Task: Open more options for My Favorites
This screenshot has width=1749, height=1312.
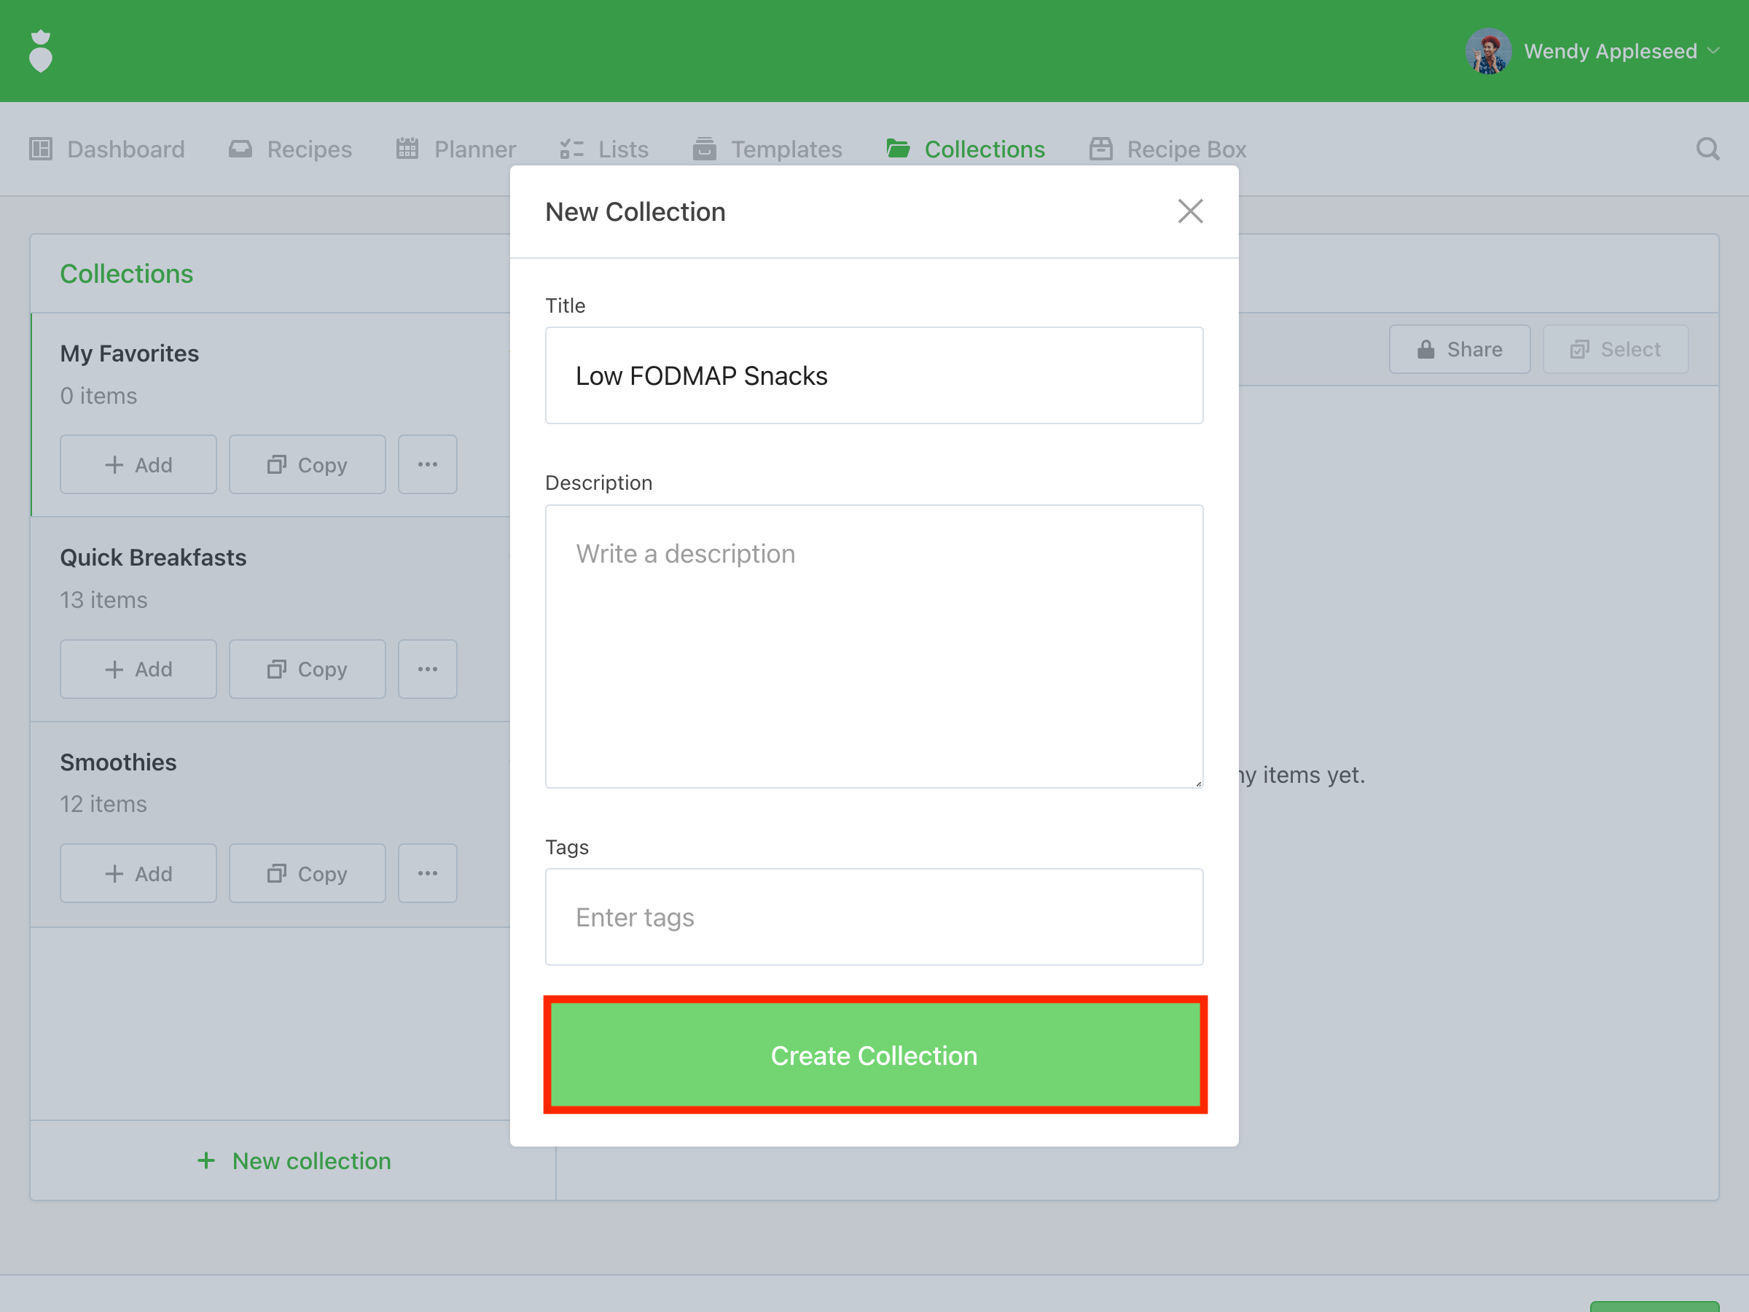Action: 427,464
